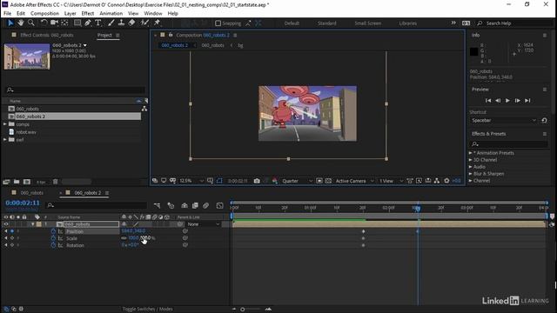Toggle the Rotation stopwatch
This screenshot has height=313, width=557.
53,245
